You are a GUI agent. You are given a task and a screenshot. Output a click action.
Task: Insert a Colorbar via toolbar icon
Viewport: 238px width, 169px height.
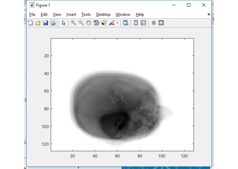[x=136, y=23]
